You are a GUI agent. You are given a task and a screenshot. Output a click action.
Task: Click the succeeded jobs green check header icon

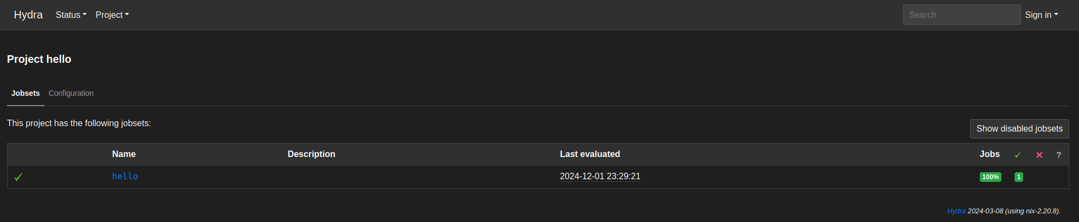pyautogui.click(x=1018, y=155)
